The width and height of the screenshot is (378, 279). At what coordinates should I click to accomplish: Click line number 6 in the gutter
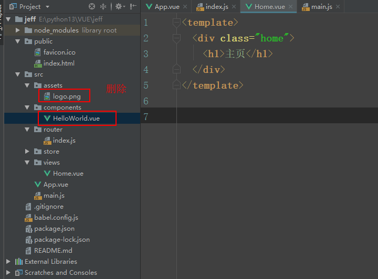point(146,101)
